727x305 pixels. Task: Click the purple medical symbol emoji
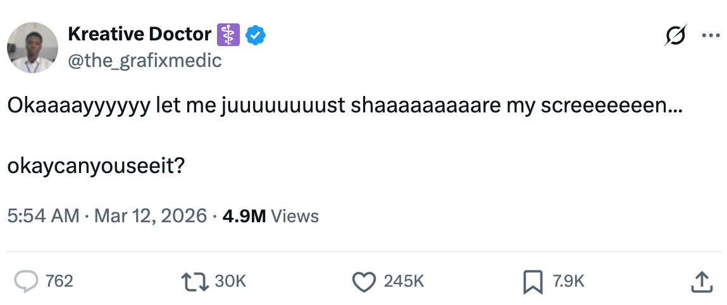[x=228, y=35]
